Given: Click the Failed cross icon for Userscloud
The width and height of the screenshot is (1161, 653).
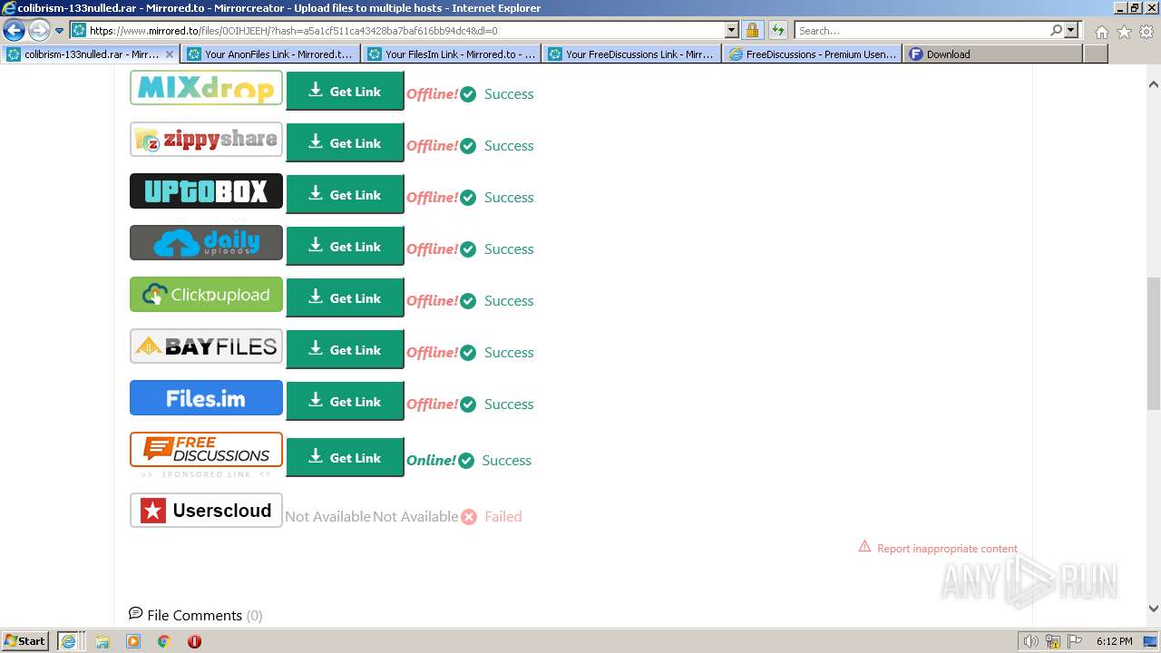Looking at the screenshot, I should (469, 517).
